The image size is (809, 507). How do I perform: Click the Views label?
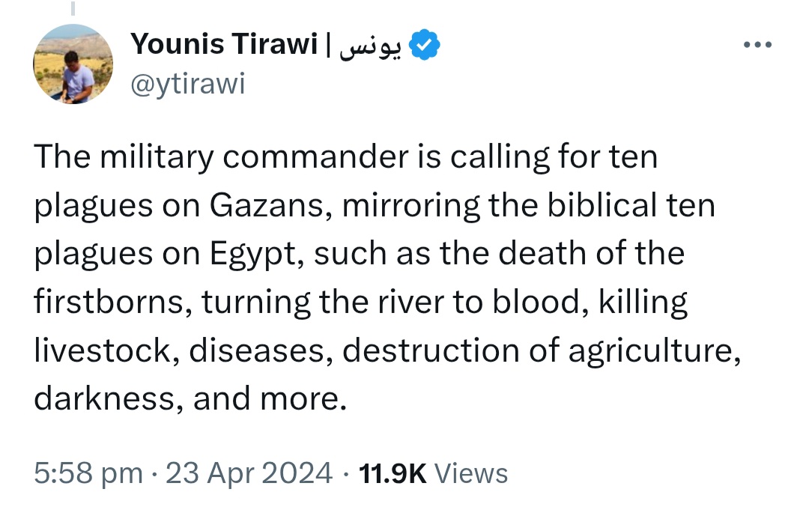(x=471, y=473)
